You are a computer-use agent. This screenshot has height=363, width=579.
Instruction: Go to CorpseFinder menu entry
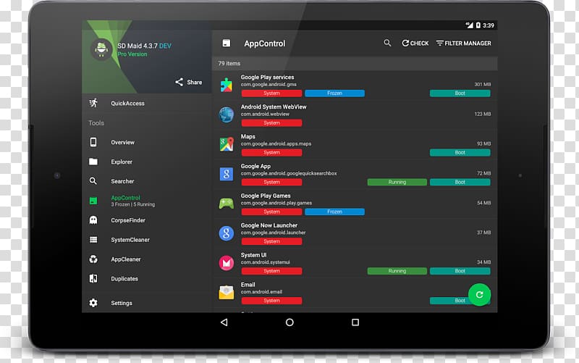click(x=128, y=220)
